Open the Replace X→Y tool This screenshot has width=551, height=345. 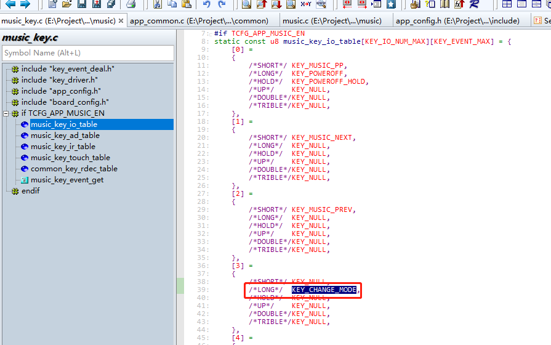pyautogui.click(x=306, y=4)
